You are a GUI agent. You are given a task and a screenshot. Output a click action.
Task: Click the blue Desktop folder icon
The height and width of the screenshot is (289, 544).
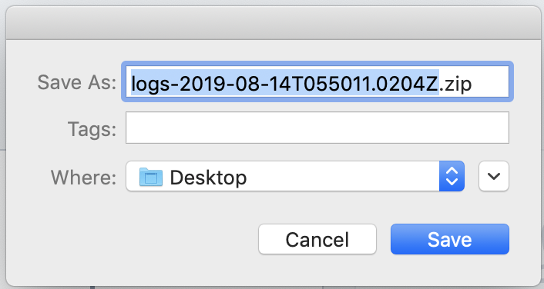(x=151, y=177)
